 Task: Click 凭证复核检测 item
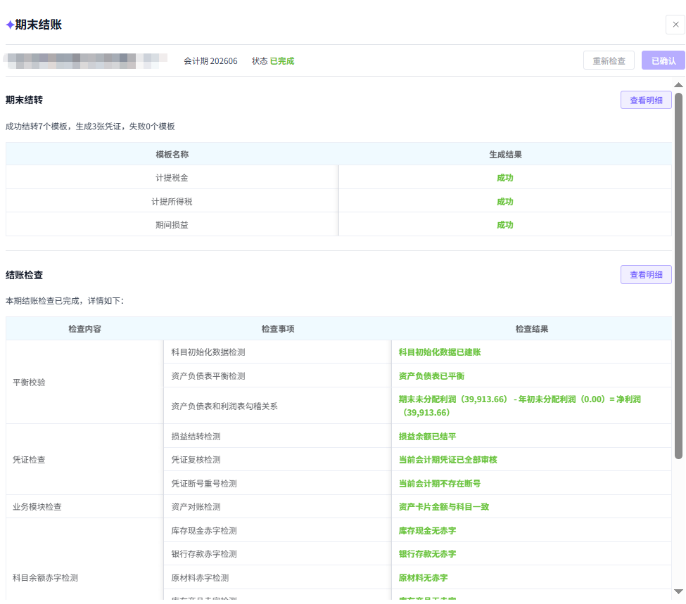(x=196, y=460)
